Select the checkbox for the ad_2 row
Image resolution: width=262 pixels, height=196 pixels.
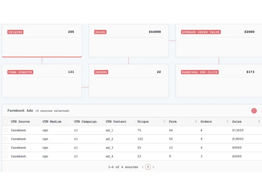point(6,139)
